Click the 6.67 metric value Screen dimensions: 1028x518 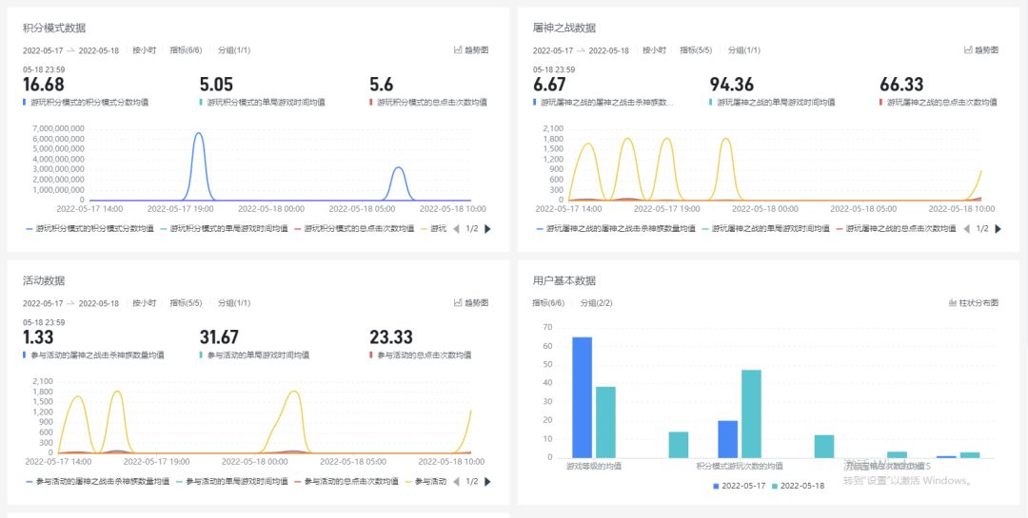(549, 85)
